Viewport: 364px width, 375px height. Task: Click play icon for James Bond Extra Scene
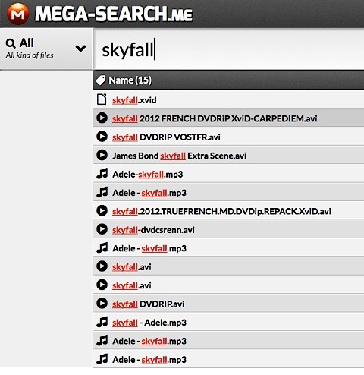click(102, 155)
